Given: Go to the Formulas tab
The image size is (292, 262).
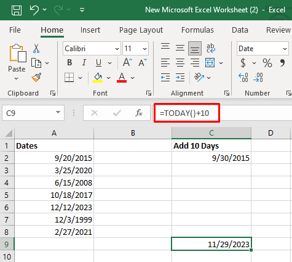Looking at the screenshot, I should [197, 30].
